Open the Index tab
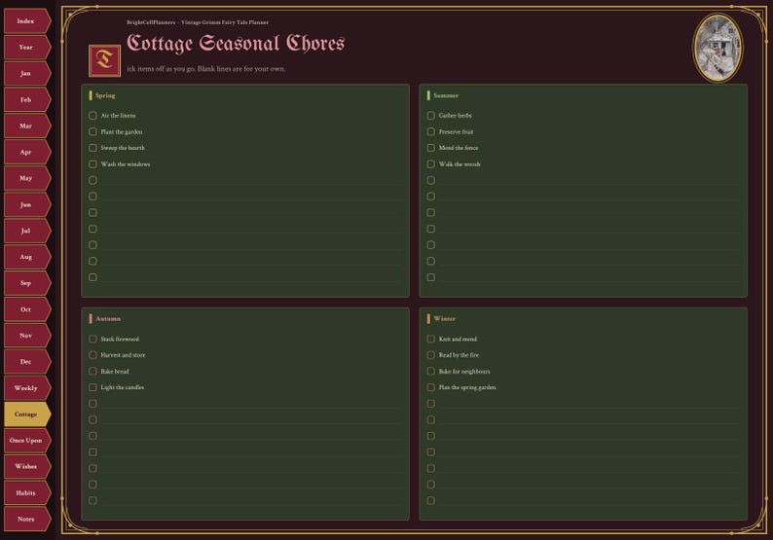 pos(27,21)
